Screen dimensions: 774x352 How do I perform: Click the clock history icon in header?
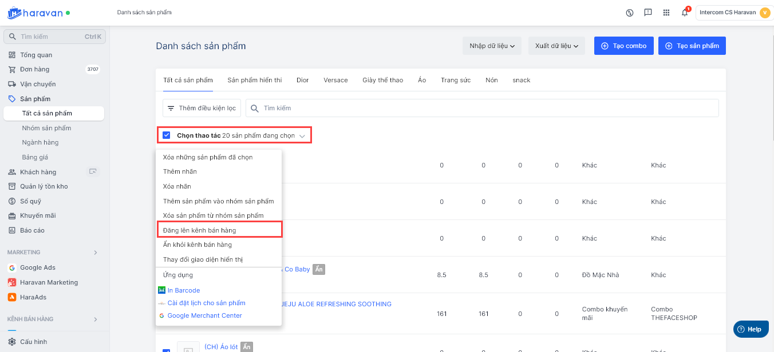coord(630,13)
